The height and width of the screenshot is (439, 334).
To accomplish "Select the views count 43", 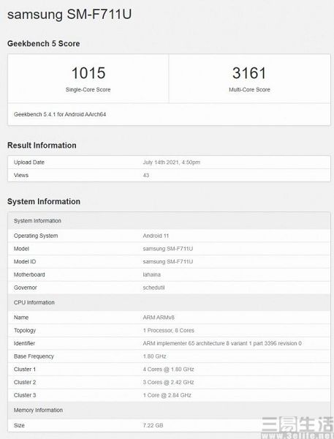I will click(x=146, y=176).
